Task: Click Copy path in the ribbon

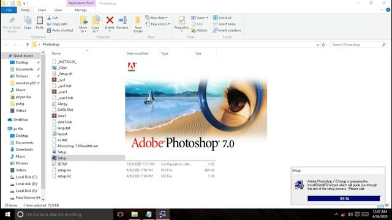Action: point(57,24)
